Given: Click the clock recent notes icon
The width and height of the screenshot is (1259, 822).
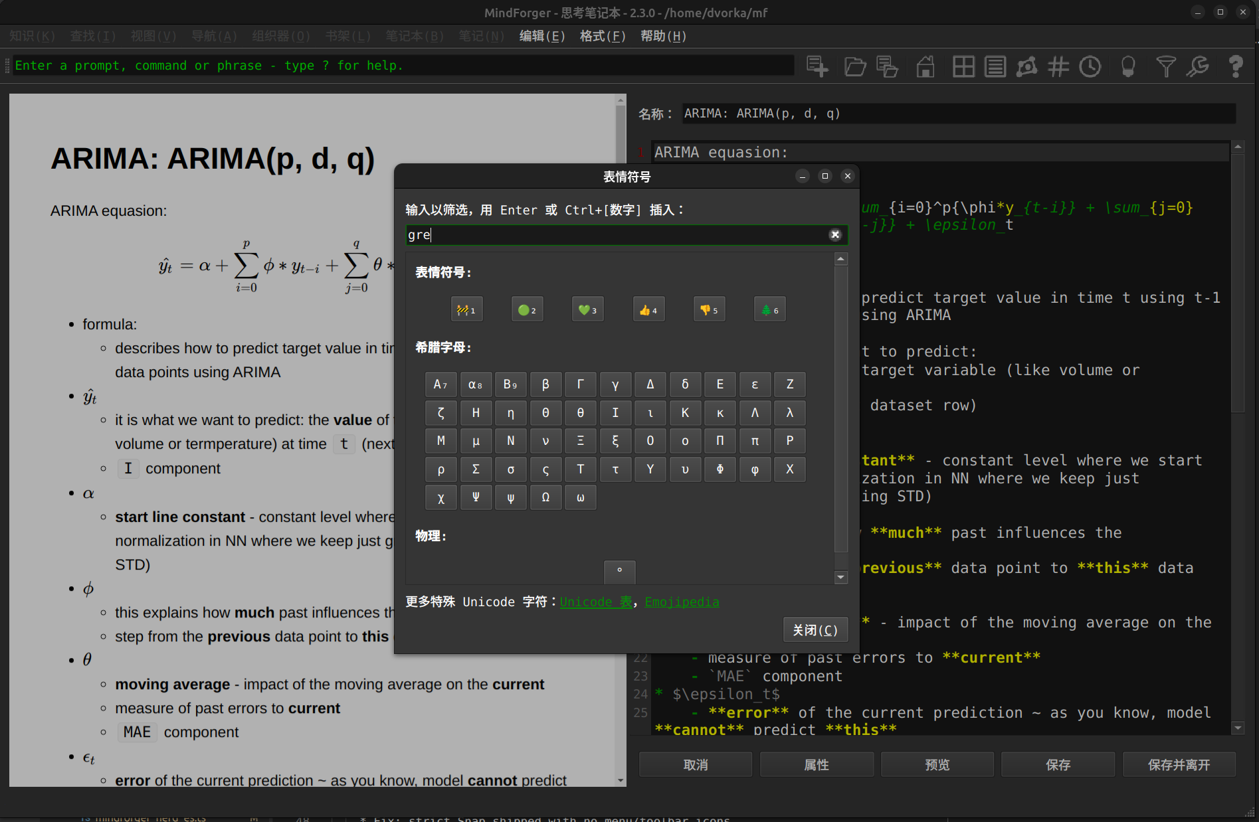Looking at the screenshot, I should click(x=1090, y=66).
